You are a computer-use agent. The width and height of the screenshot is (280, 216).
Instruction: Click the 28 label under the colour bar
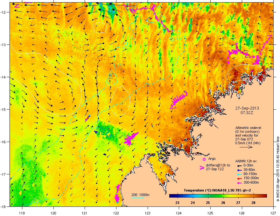[x=253, y=203]
